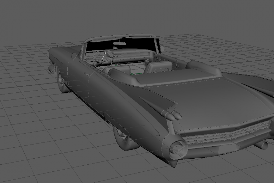This screenshot has height=183, width=274.
Task: Select the exhaust pipe under the rear bumper
Action: point(262,145)
